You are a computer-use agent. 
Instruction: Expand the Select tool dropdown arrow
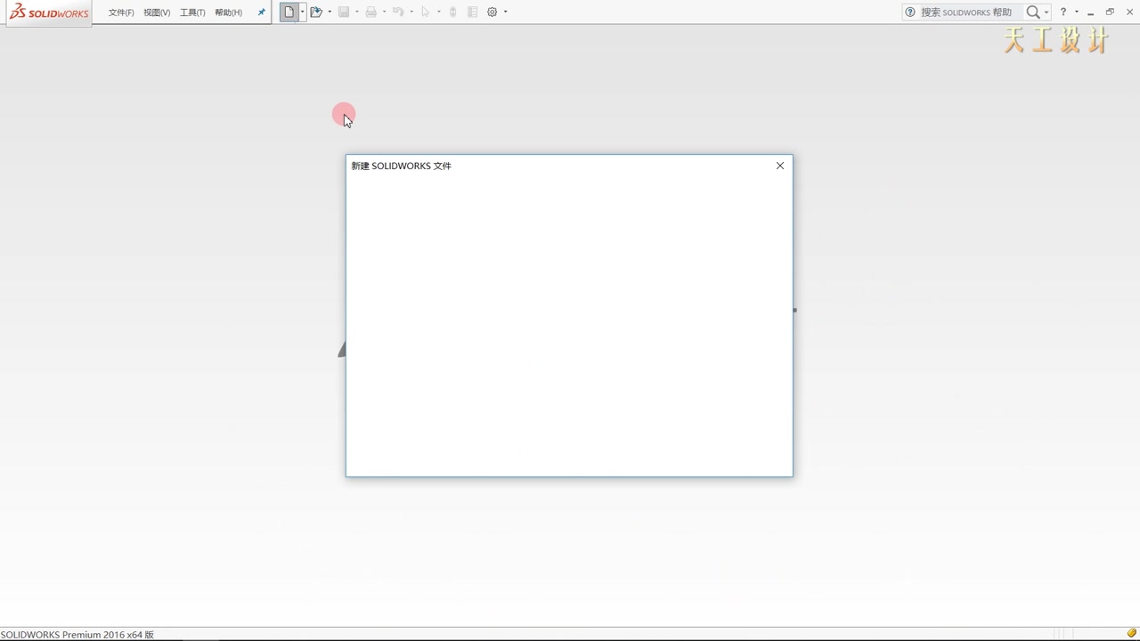pos(439,12)
